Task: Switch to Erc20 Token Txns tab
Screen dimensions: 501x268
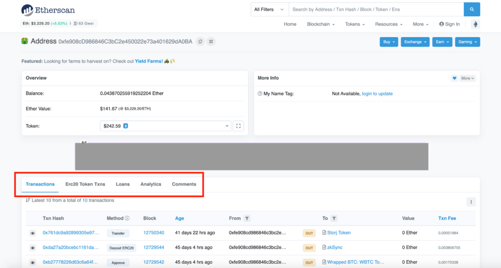Action: (x=85, y=184)
